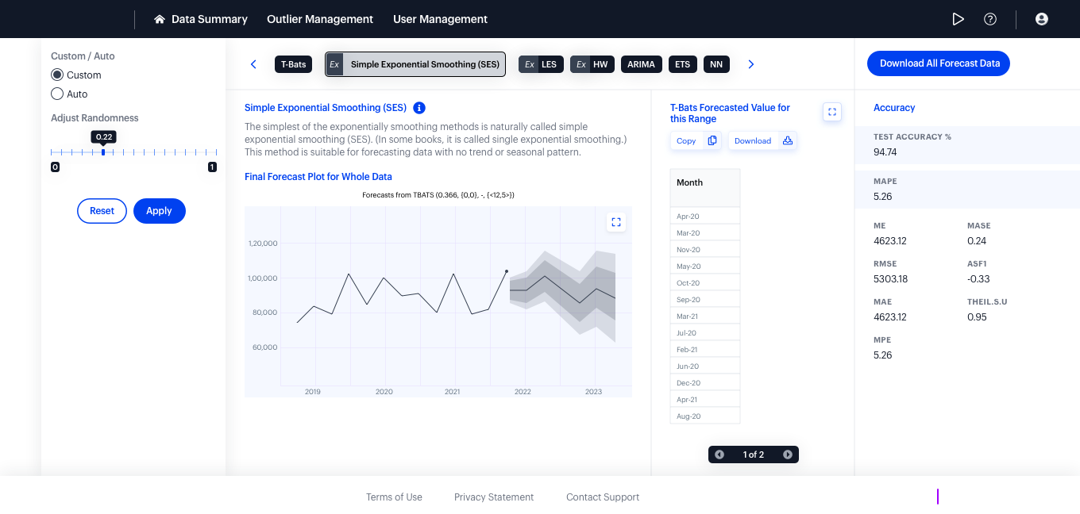Switch to the T-Bats model tab
This screenshot has width=1080, height=514.
pyautogui.click(x=293, y=64)
